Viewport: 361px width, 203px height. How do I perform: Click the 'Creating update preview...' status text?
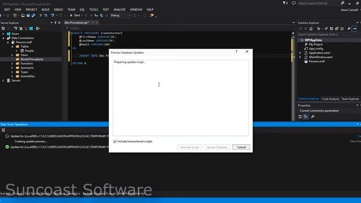30,142
